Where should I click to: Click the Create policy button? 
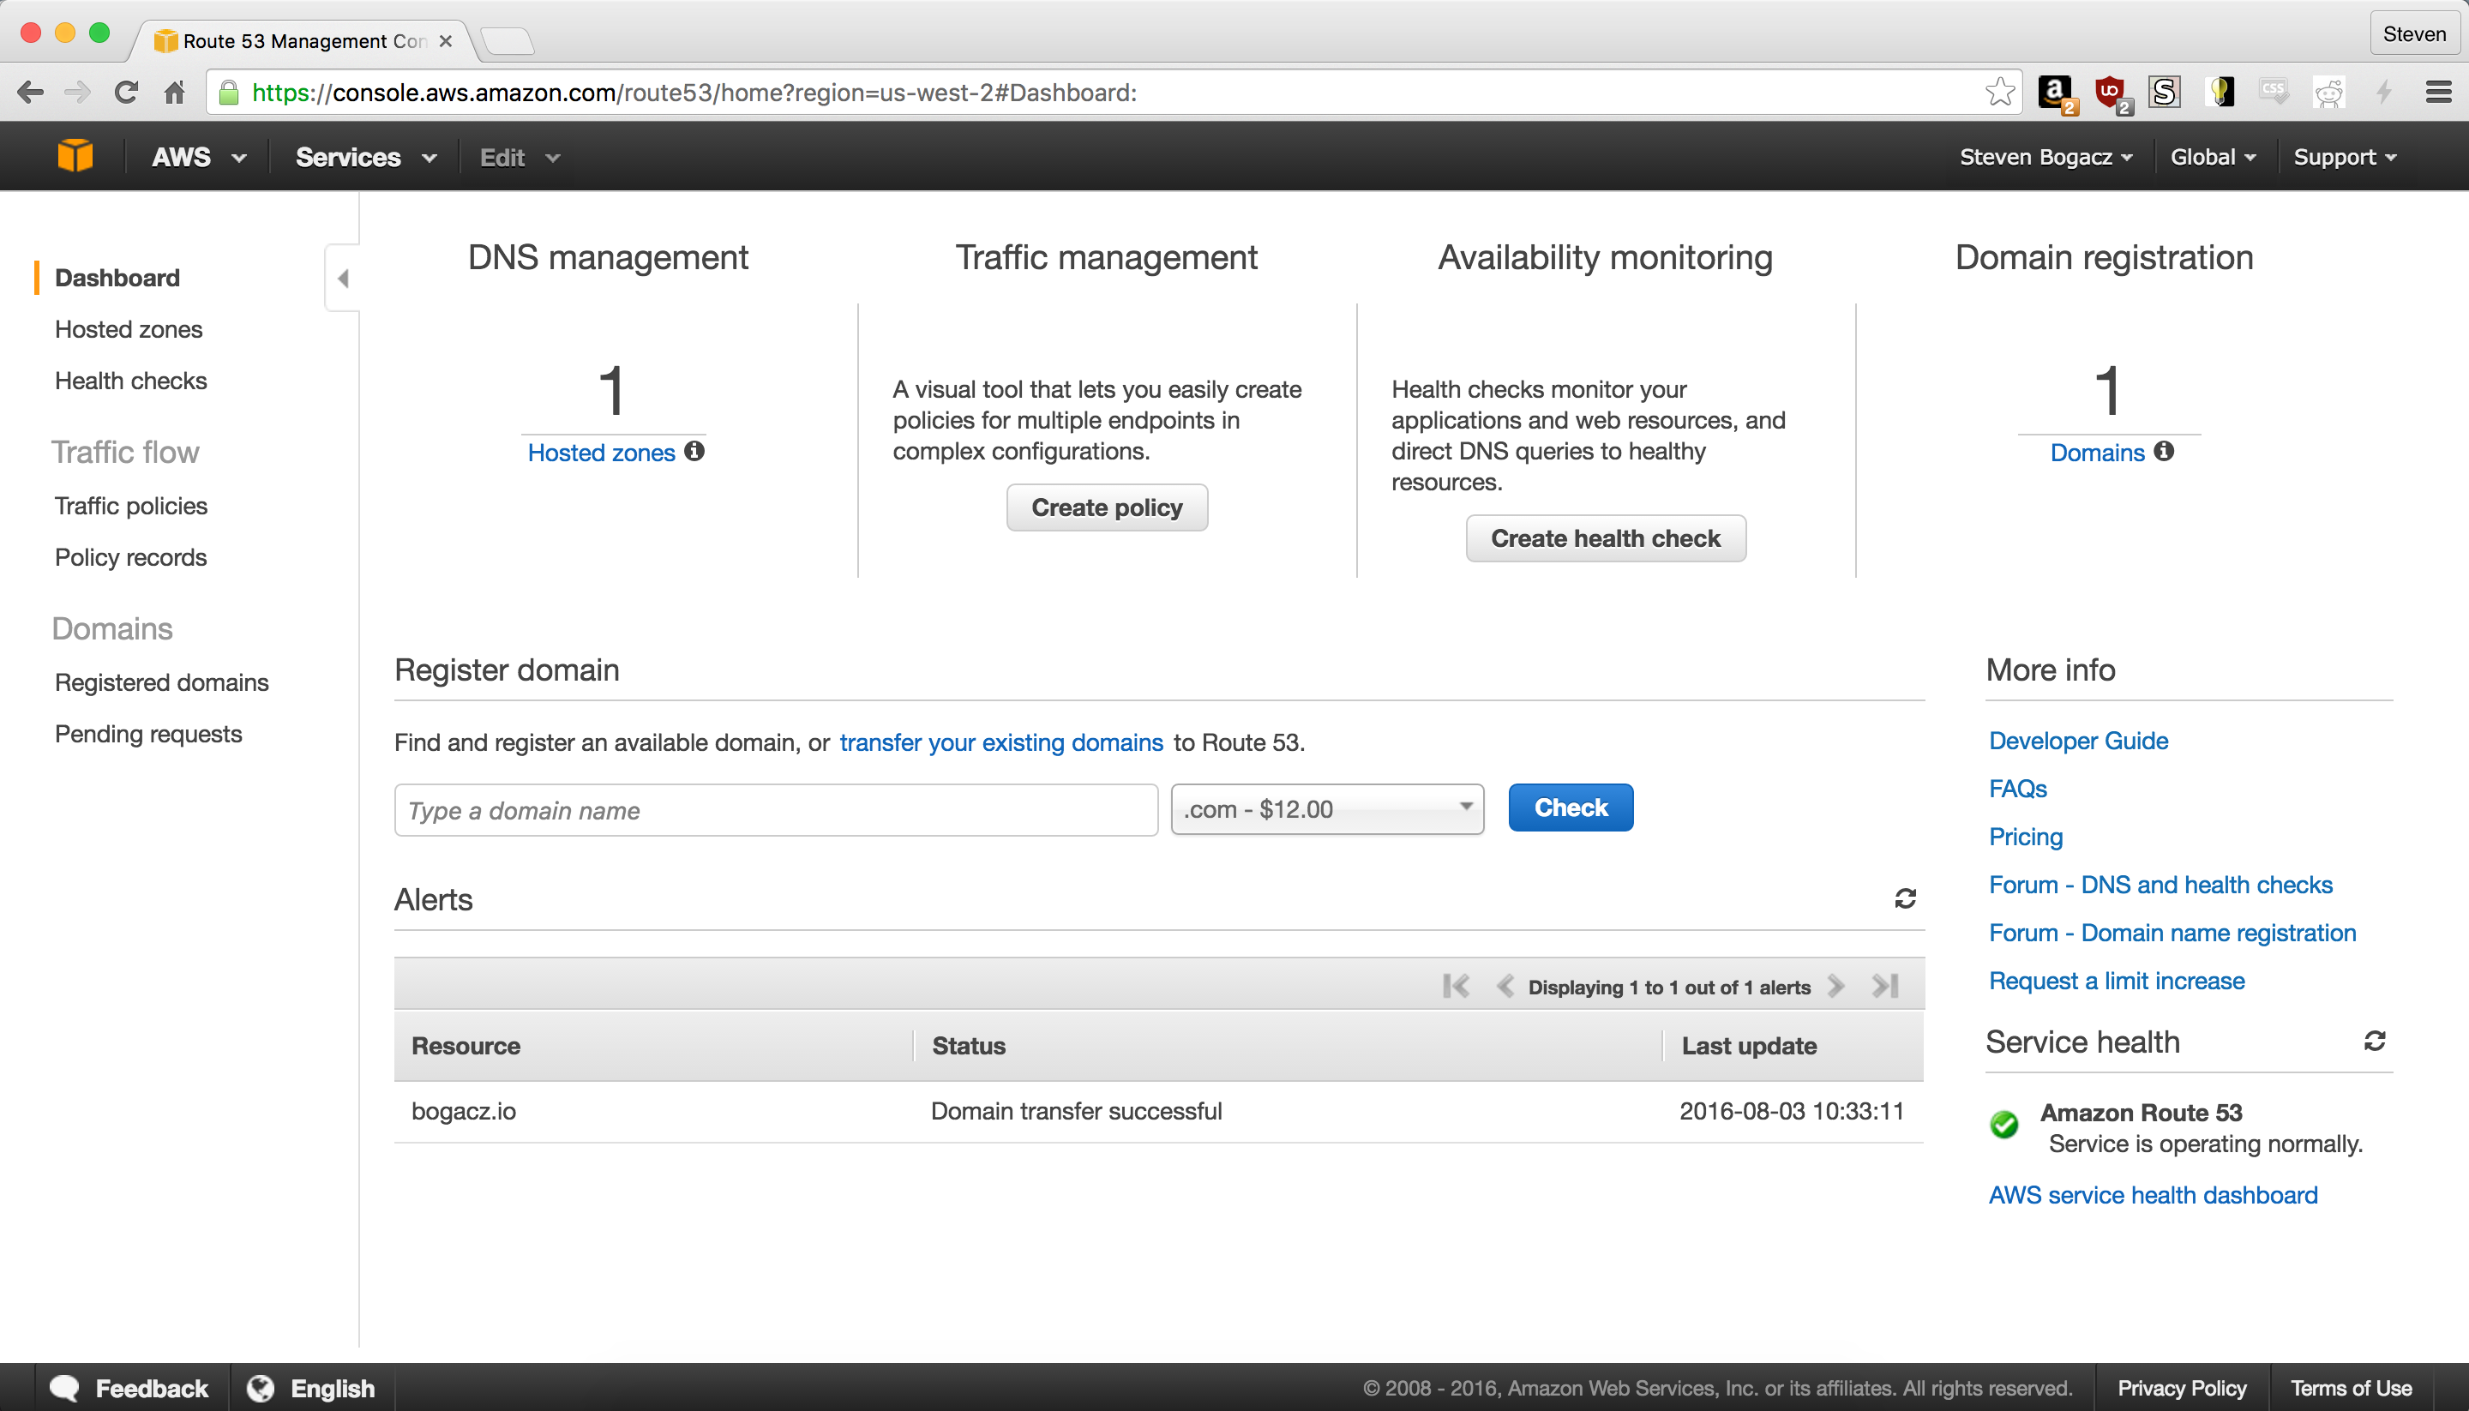1107,507
